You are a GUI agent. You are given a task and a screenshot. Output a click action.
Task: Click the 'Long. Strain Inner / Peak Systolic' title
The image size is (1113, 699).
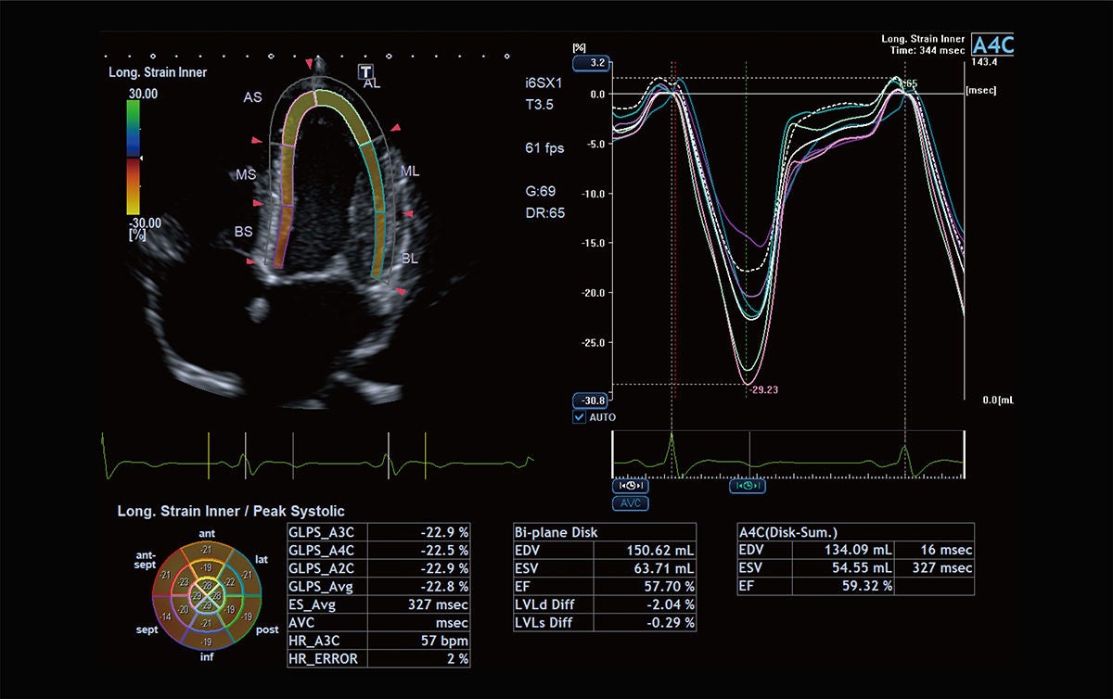click(x=231, y=511)
